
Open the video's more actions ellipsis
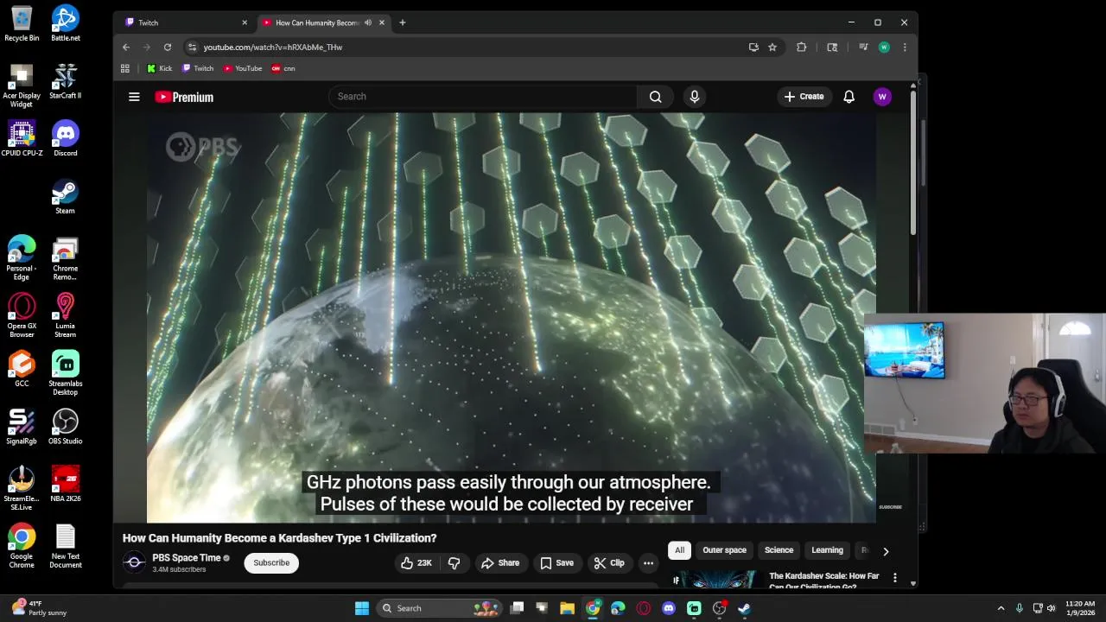point(648,563)
